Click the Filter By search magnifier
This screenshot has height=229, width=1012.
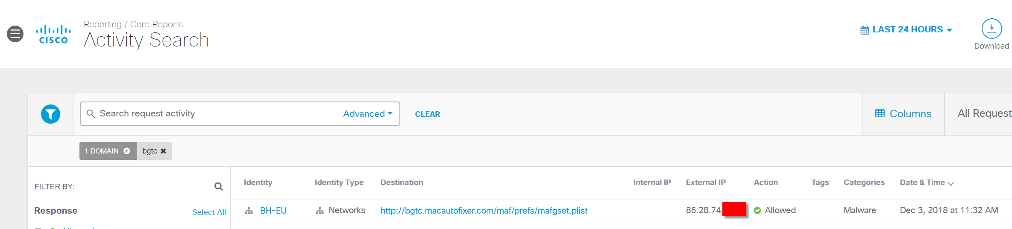(218, 186)
